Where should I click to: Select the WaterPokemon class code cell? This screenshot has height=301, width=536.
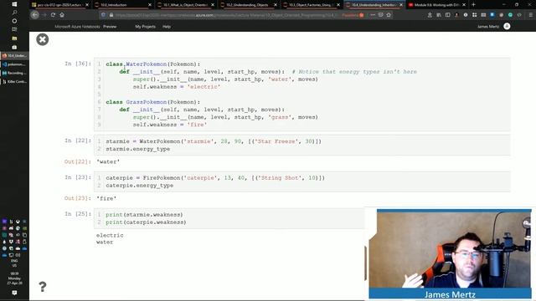click(x=302, y=94)
